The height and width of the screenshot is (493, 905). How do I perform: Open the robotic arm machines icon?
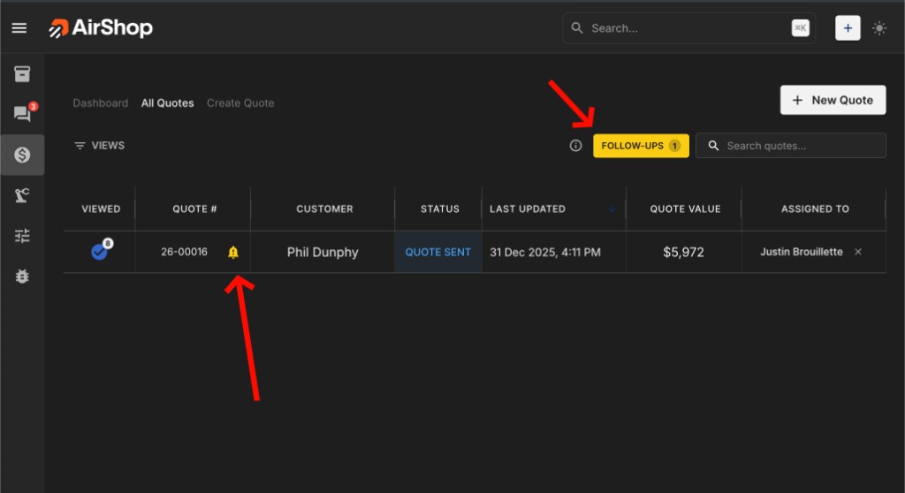[x=22, y=195]
